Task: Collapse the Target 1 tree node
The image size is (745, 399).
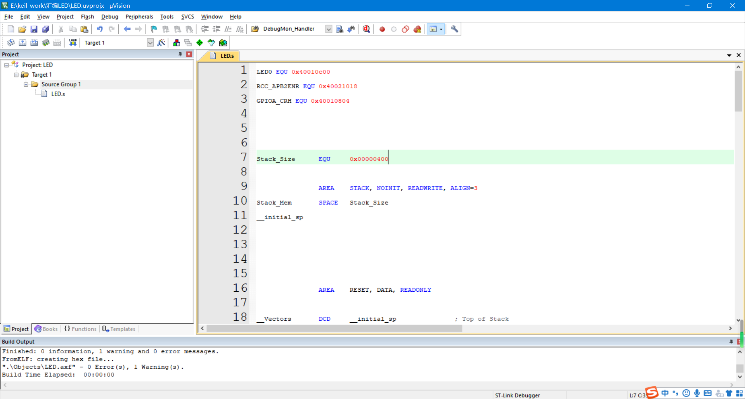Action: (16, 75)
